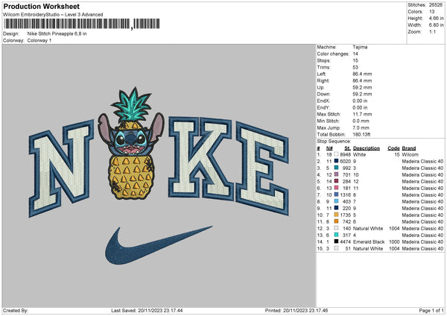The height and width of the screenshot is (316, 447).
Task: Click the Nike swoosh in the design preview
Action: (159, 245)
